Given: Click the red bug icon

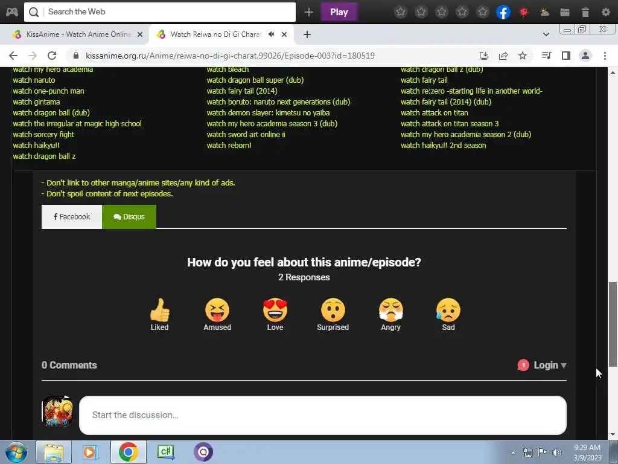Looking at the screenshot, I should click(524, 12).
